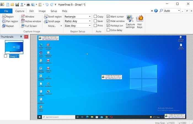Tick the Snap1 thumbnail checkbox

[x=6, y=56]
